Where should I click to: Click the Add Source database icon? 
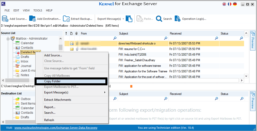click(x=5, y=19)
